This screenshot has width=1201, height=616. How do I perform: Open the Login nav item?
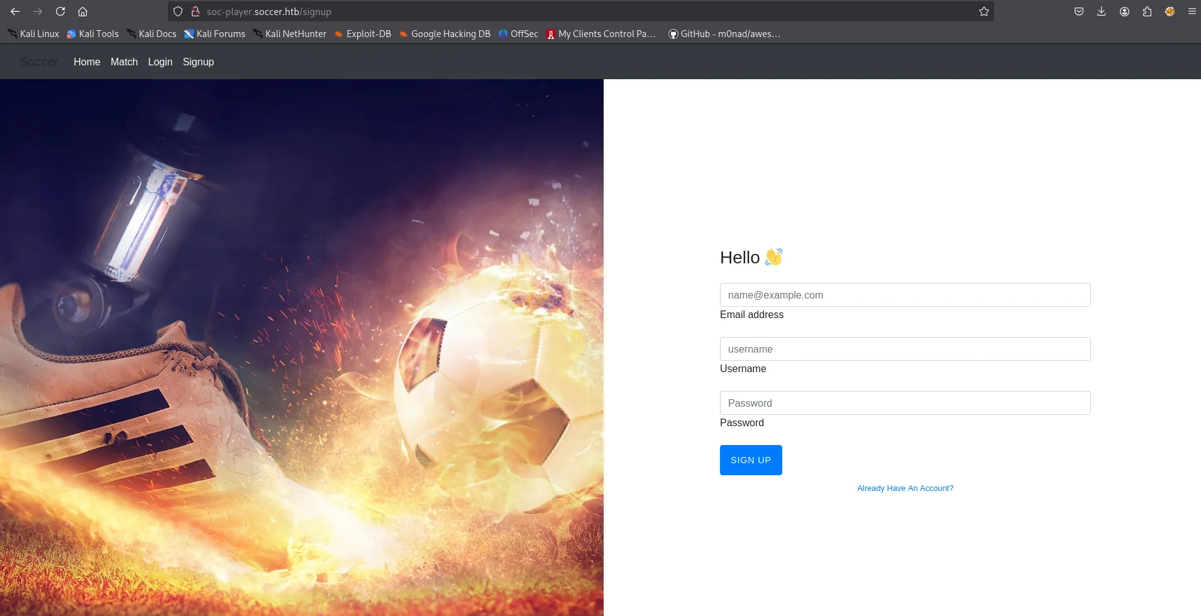coord(160,62)
